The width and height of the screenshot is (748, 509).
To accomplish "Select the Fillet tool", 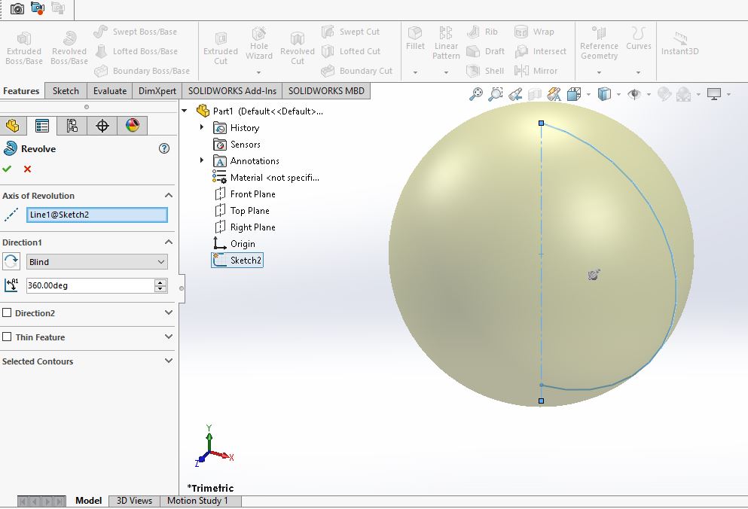I will (x=415, y=38).
